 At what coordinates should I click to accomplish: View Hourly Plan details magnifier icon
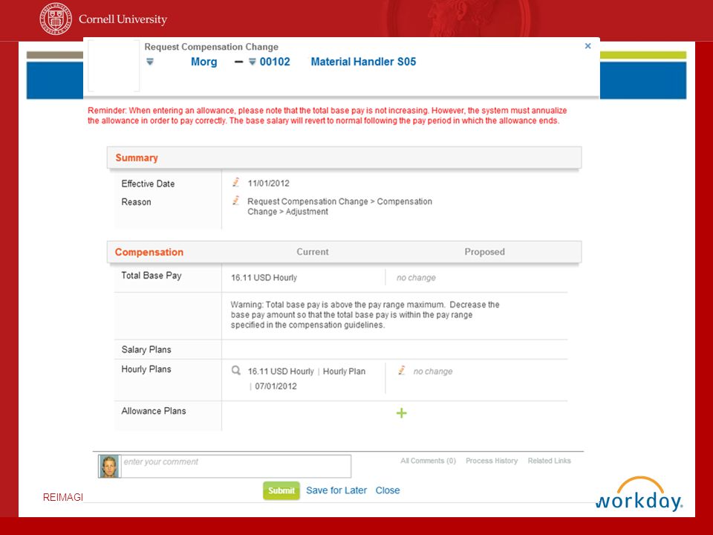point(236,370)
